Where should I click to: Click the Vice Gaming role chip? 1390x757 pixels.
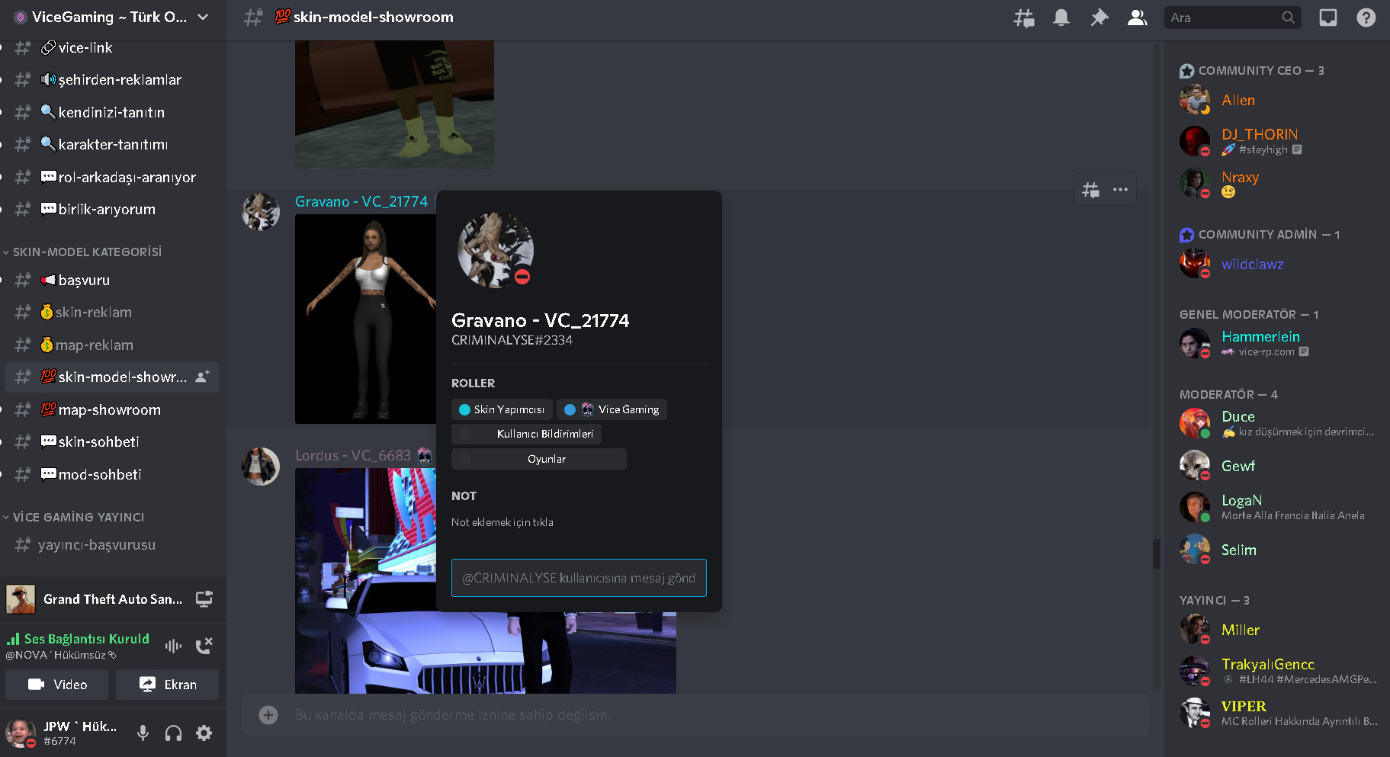612,409
